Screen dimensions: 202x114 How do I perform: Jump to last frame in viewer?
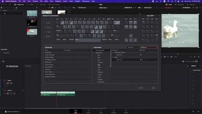click(171, 57)
